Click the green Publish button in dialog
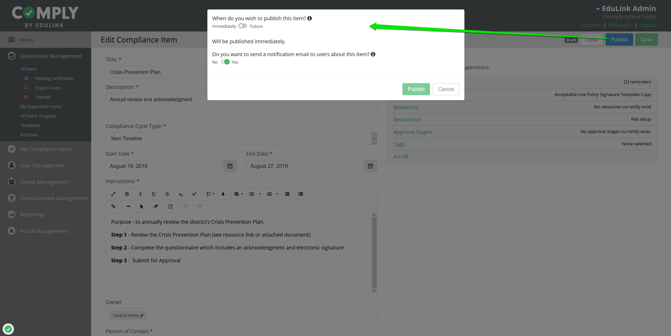 (416, 89)
